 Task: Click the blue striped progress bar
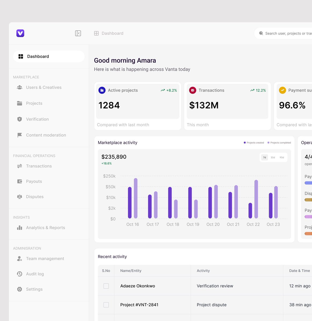tap(308, 183)
